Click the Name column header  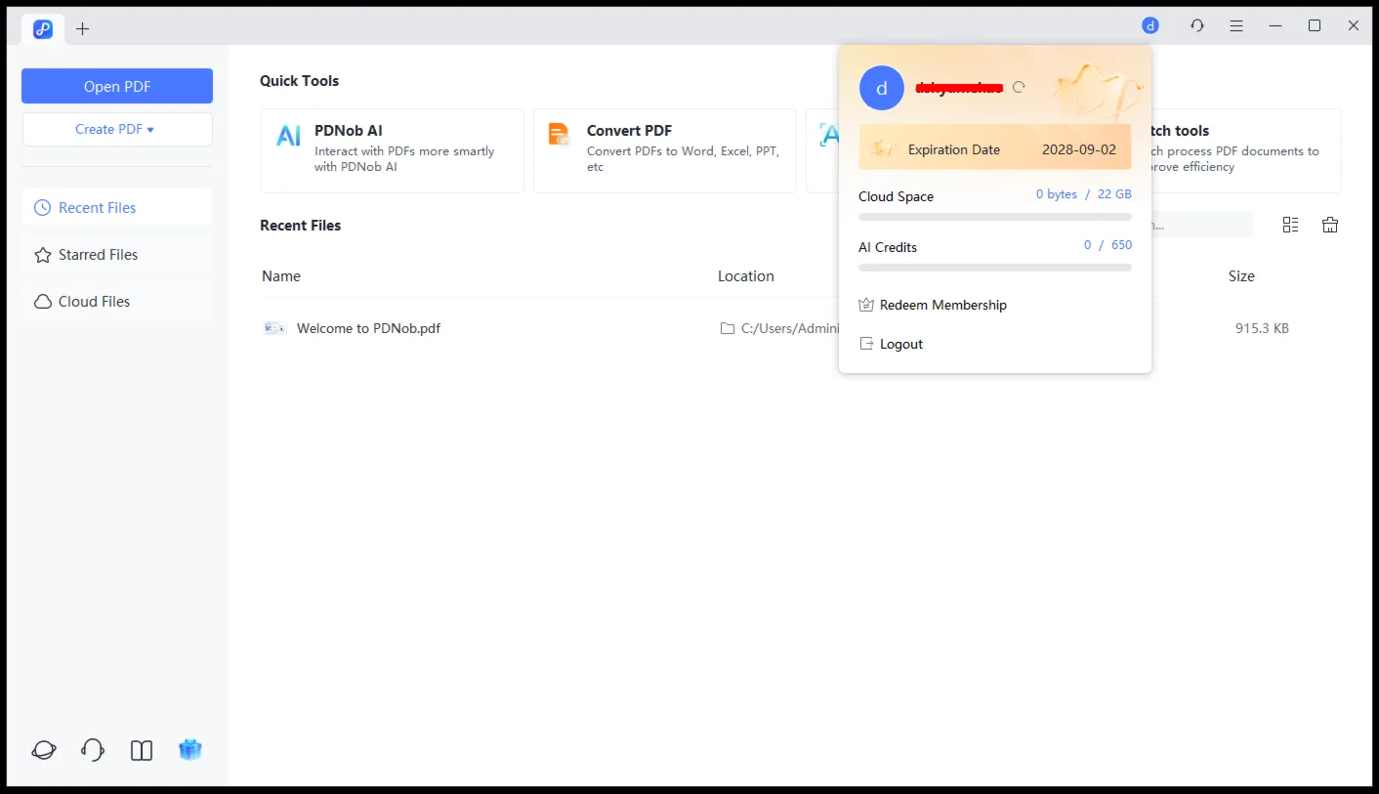281,276
